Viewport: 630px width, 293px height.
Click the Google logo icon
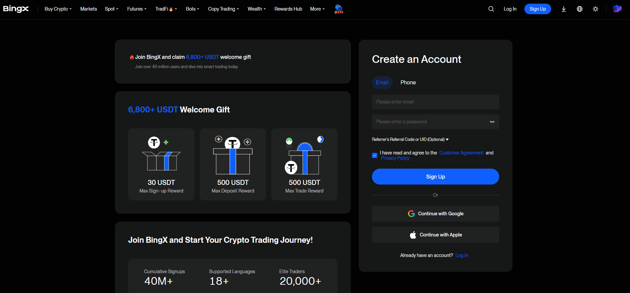(x=411, y=214)
